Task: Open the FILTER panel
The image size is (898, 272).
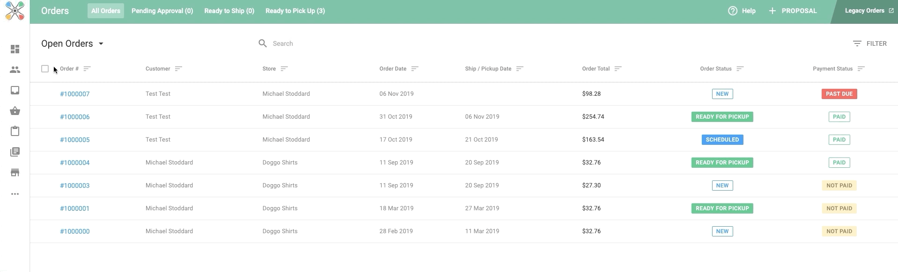Action: [x=869, y=43]
